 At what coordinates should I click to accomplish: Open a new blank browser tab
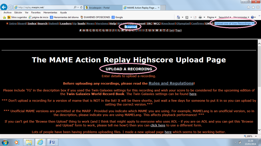coord(163,8)
